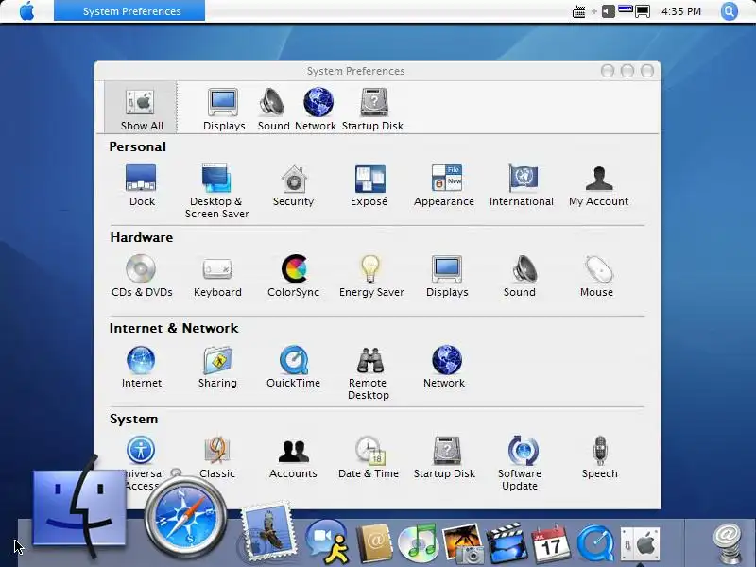Viewport: 756px width, 567px height.
Task: Open the ColorSync preference pane
Action: (x=294, y=276)
